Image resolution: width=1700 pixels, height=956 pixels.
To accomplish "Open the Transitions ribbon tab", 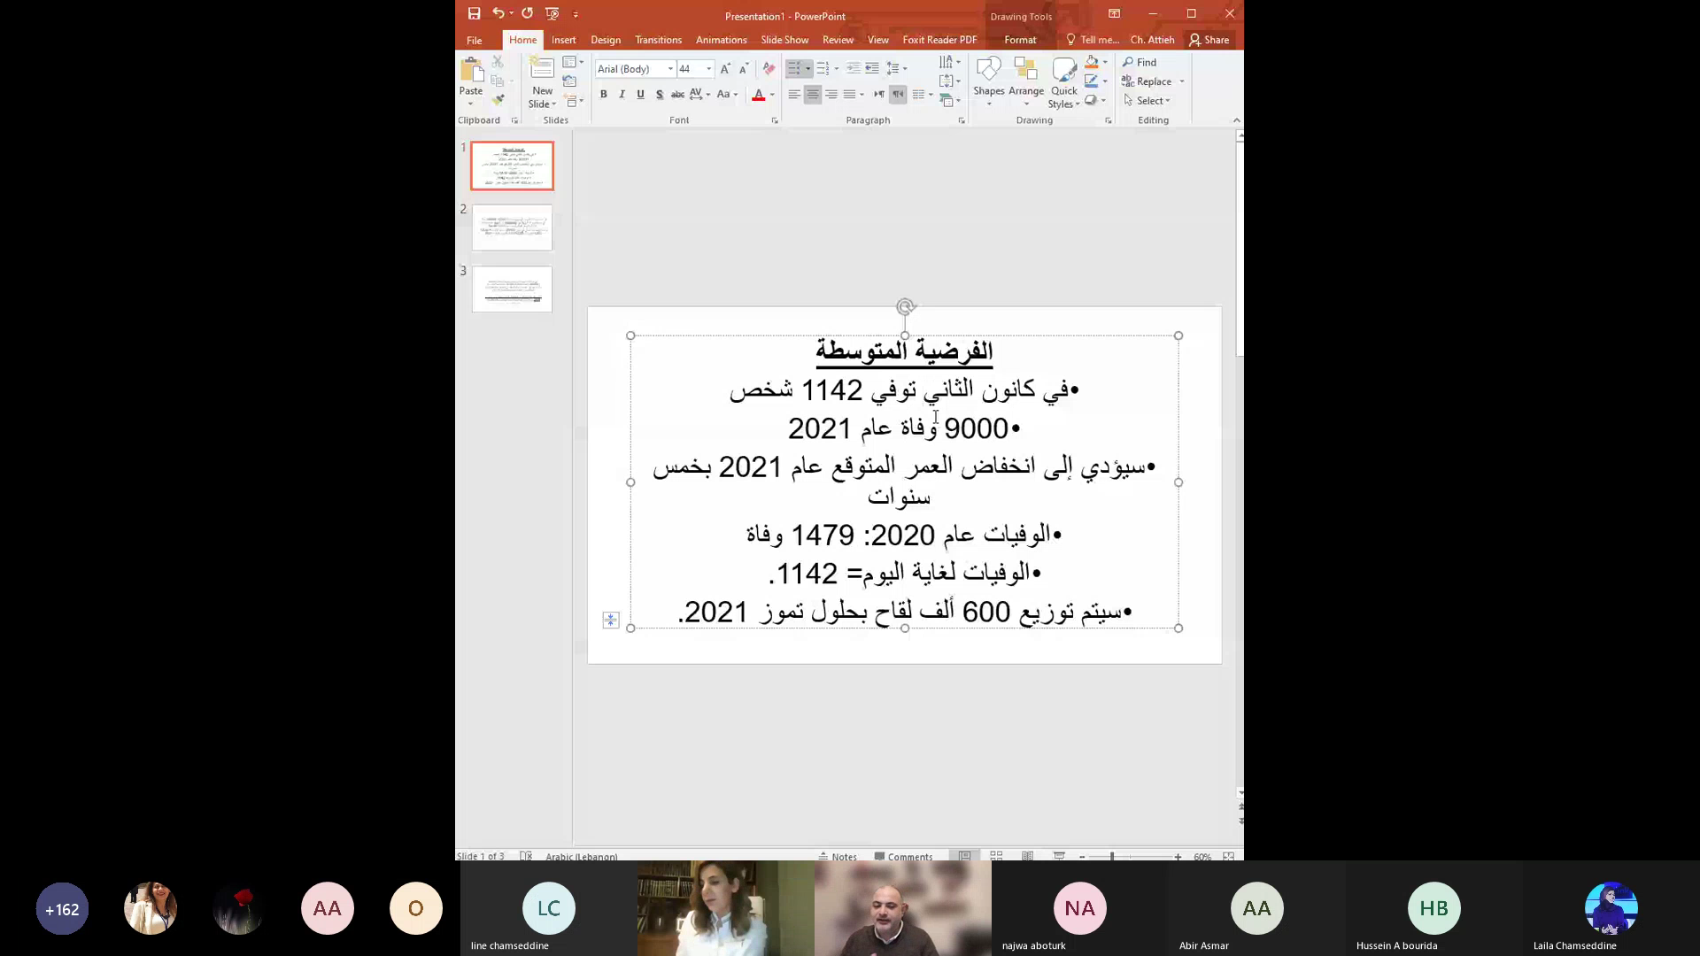I will 658,40.
